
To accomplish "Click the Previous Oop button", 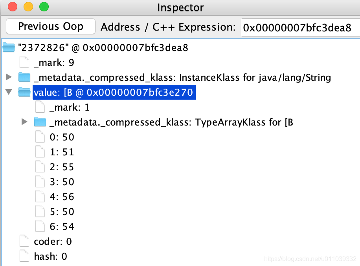I will pos(51,26).
